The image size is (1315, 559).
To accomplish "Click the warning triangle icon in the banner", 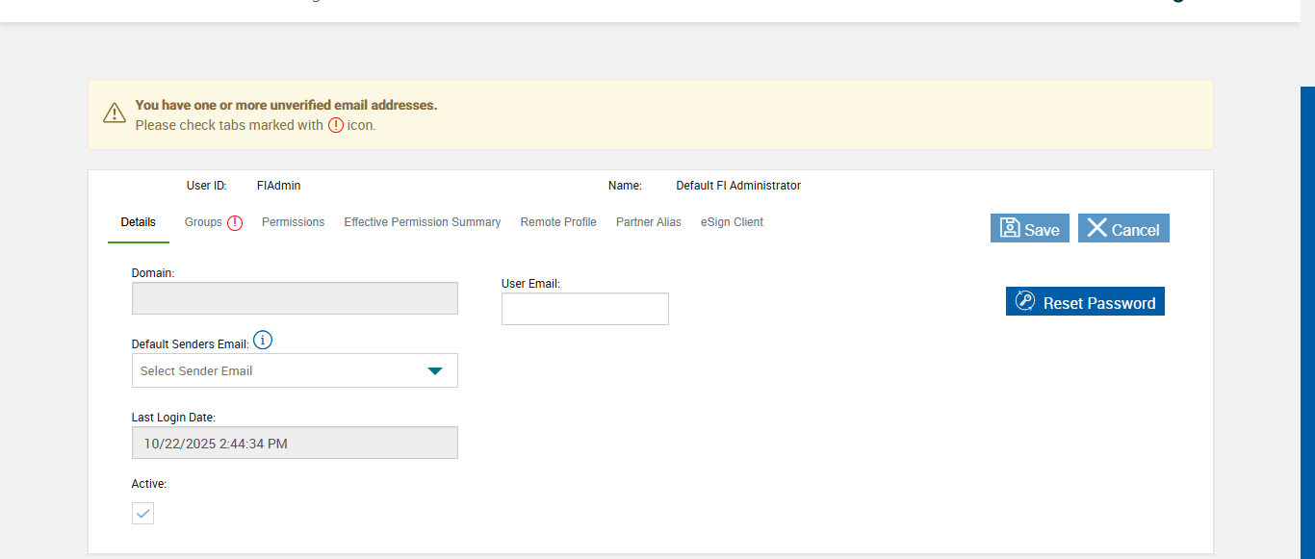I will 115,114.
